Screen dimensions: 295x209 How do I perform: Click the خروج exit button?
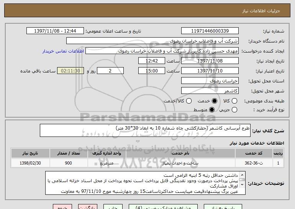(x=62, y=207)
